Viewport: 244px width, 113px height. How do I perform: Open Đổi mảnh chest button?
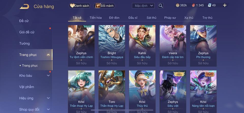(104, 6)
